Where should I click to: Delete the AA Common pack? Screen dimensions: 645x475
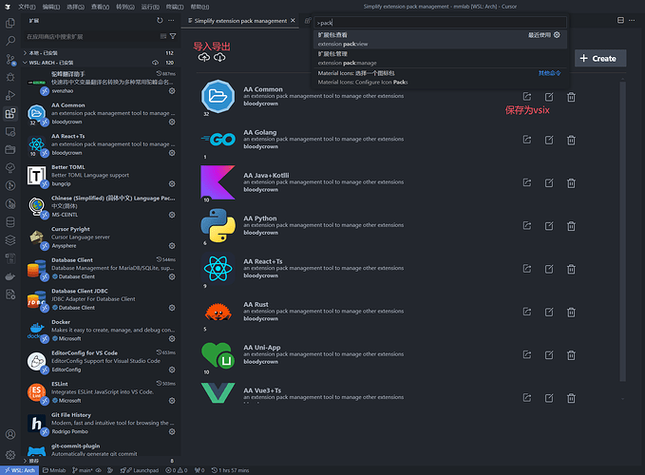tap(571, 97)
